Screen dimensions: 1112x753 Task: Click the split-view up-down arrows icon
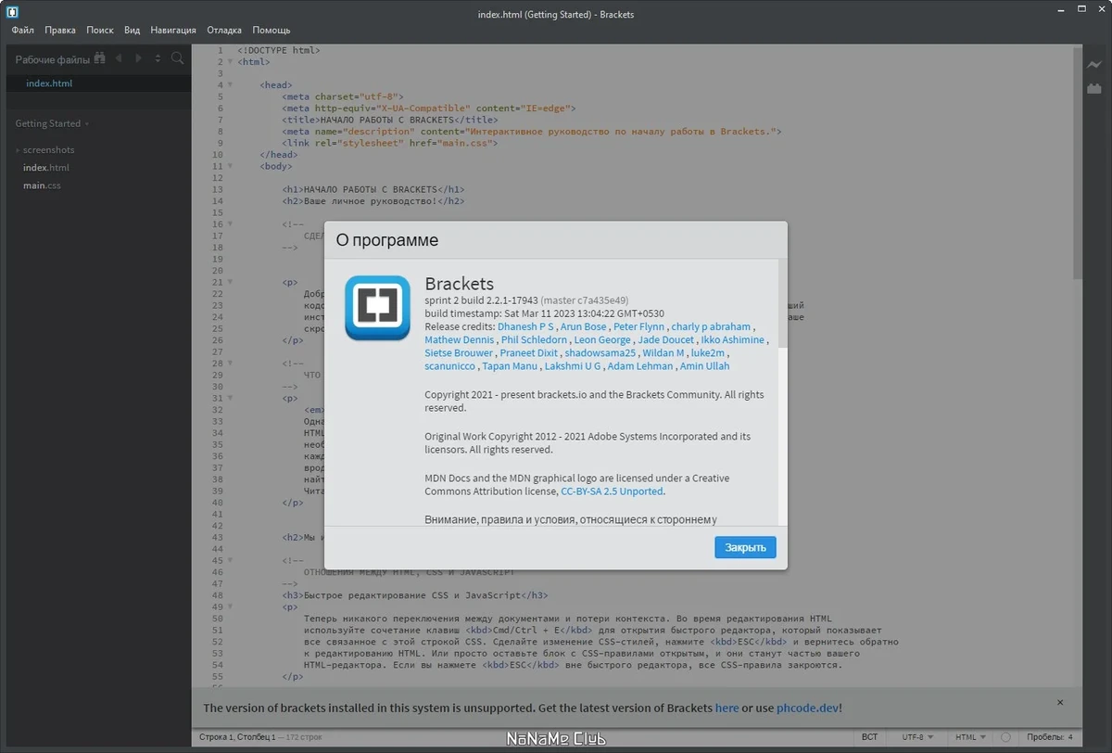coord(158,58)
